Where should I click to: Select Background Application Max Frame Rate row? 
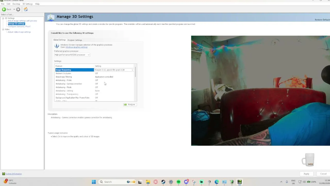pyautogui.click(x=95, y=98)
